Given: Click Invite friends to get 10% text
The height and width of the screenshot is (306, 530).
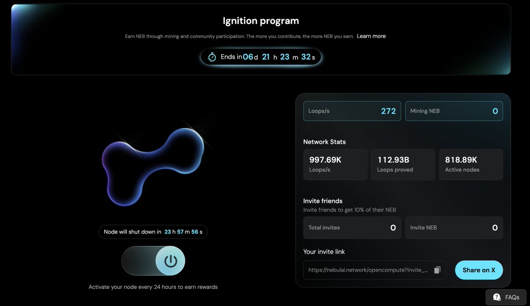Looking at the screenshot, I should [x=350, y=210].
